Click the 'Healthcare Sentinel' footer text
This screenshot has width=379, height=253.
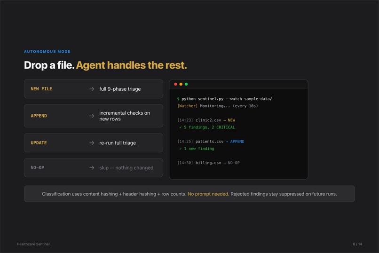[x=33, y=244]
